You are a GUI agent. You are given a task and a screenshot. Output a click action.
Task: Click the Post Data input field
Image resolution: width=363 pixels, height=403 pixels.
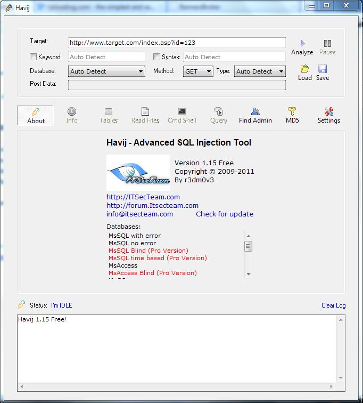(177, 85)
